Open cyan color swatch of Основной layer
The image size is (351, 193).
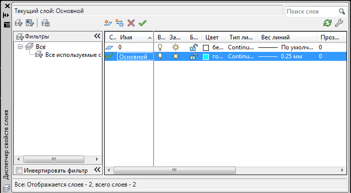[206, 57]
